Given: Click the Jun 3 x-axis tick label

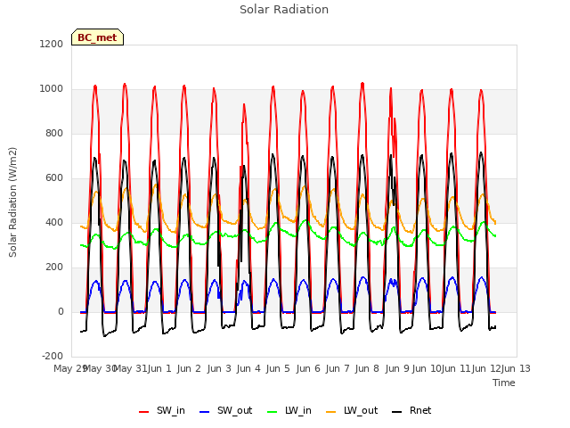Looking at the screenshot, I should (x=219, y=368).
